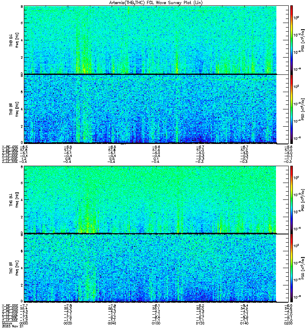The height and width of the screenshot is (329, 308).
Task: Click the 'THC B⊥ freq [Hz]' axis label
Action: coord(14,199)
